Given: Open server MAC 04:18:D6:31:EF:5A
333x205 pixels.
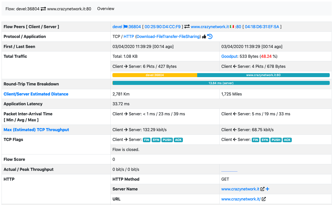Looking at the screenshot, I should (262, 27).
